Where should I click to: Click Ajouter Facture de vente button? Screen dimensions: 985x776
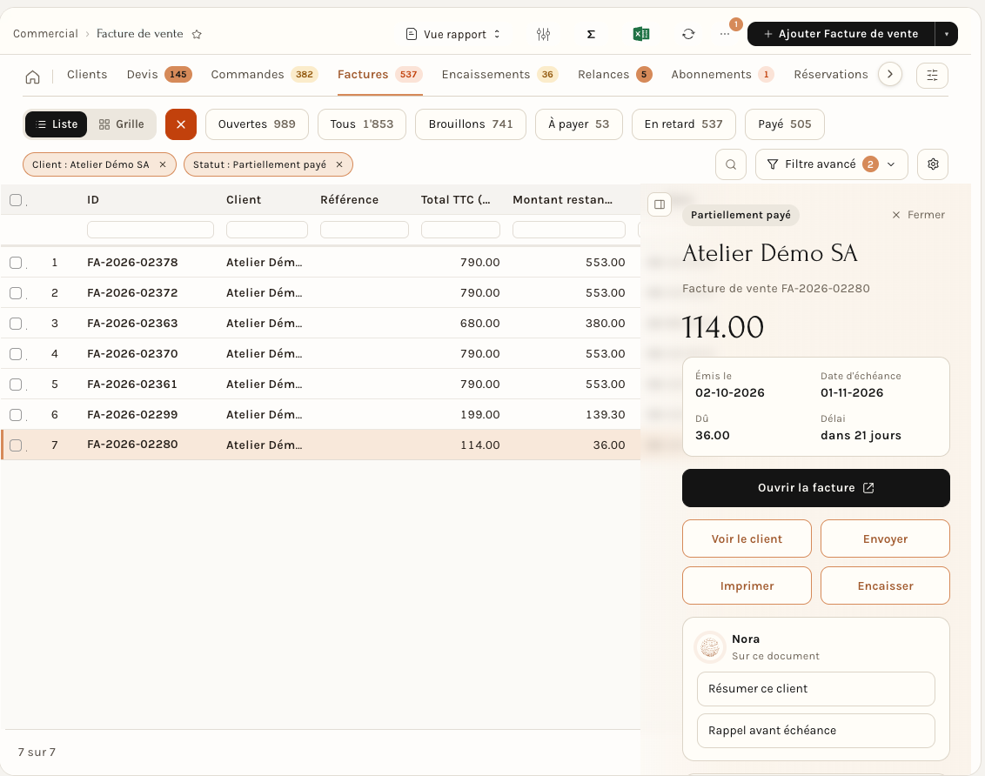[841, 34]
